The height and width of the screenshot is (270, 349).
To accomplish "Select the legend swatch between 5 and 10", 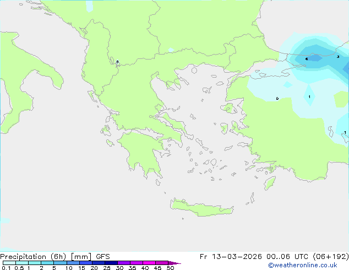I will click(x=60, y=263).
